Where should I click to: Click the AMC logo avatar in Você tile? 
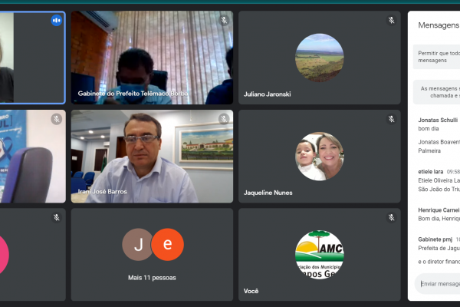tap(319, 254)
